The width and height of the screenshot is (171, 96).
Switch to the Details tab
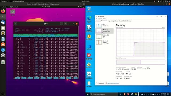[x=125, y=21]
